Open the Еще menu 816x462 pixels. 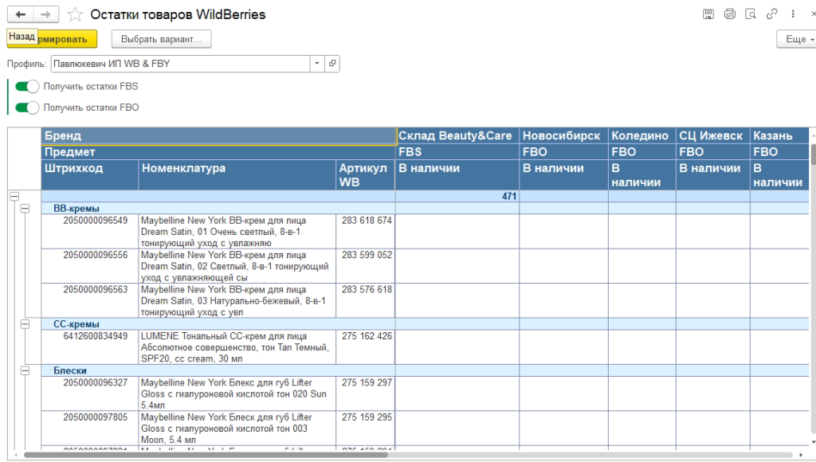pyautogui.click(x=797, y=39)
